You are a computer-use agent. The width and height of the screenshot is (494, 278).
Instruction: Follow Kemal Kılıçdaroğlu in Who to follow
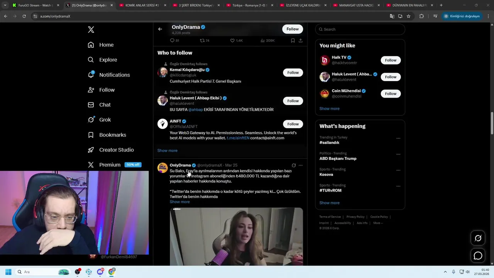(293, 73)
